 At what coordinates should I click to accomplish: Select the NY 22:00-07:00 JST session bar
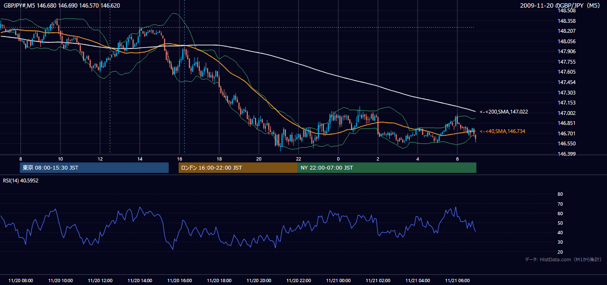click(x=387, y=168)
